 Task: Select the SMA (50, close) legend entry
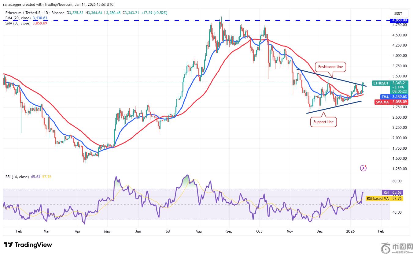point(18,23)
